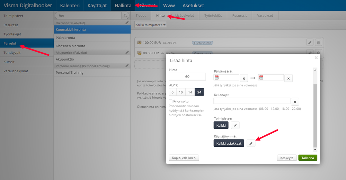This screenshot has width=346, height=180.
Task: Open the Www menu
Action: pos(169,6)
